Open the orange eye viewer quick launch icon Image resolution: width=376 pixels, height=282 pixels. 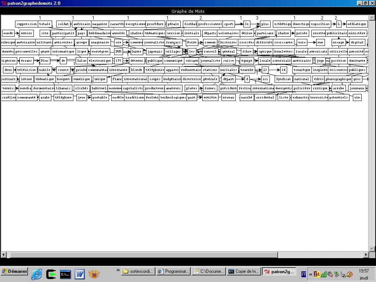tap(94, 274)
